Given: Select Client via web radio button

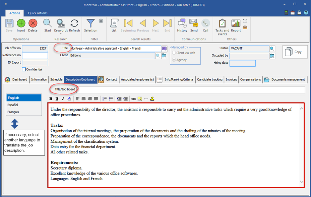Looking at the screenshot, I should [x=174, y=53].
